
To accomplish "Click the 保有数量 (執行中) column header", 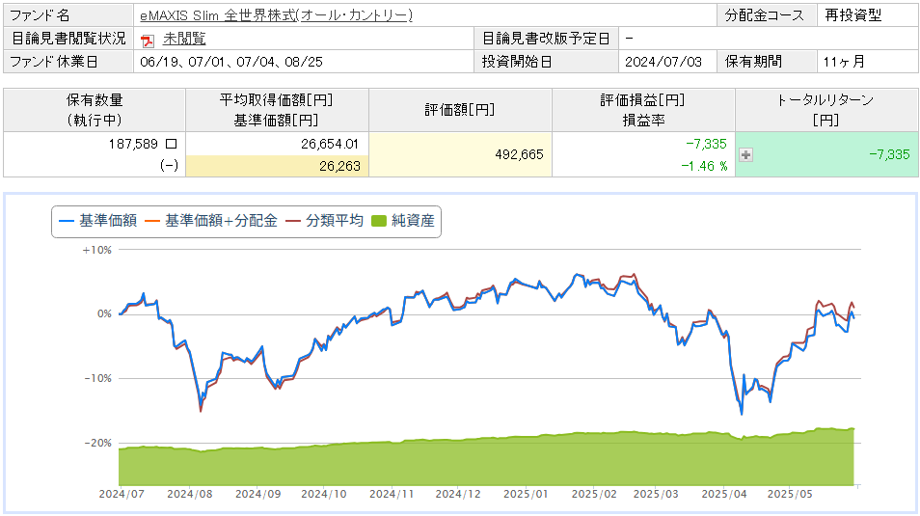I will [x=95, y=110].
